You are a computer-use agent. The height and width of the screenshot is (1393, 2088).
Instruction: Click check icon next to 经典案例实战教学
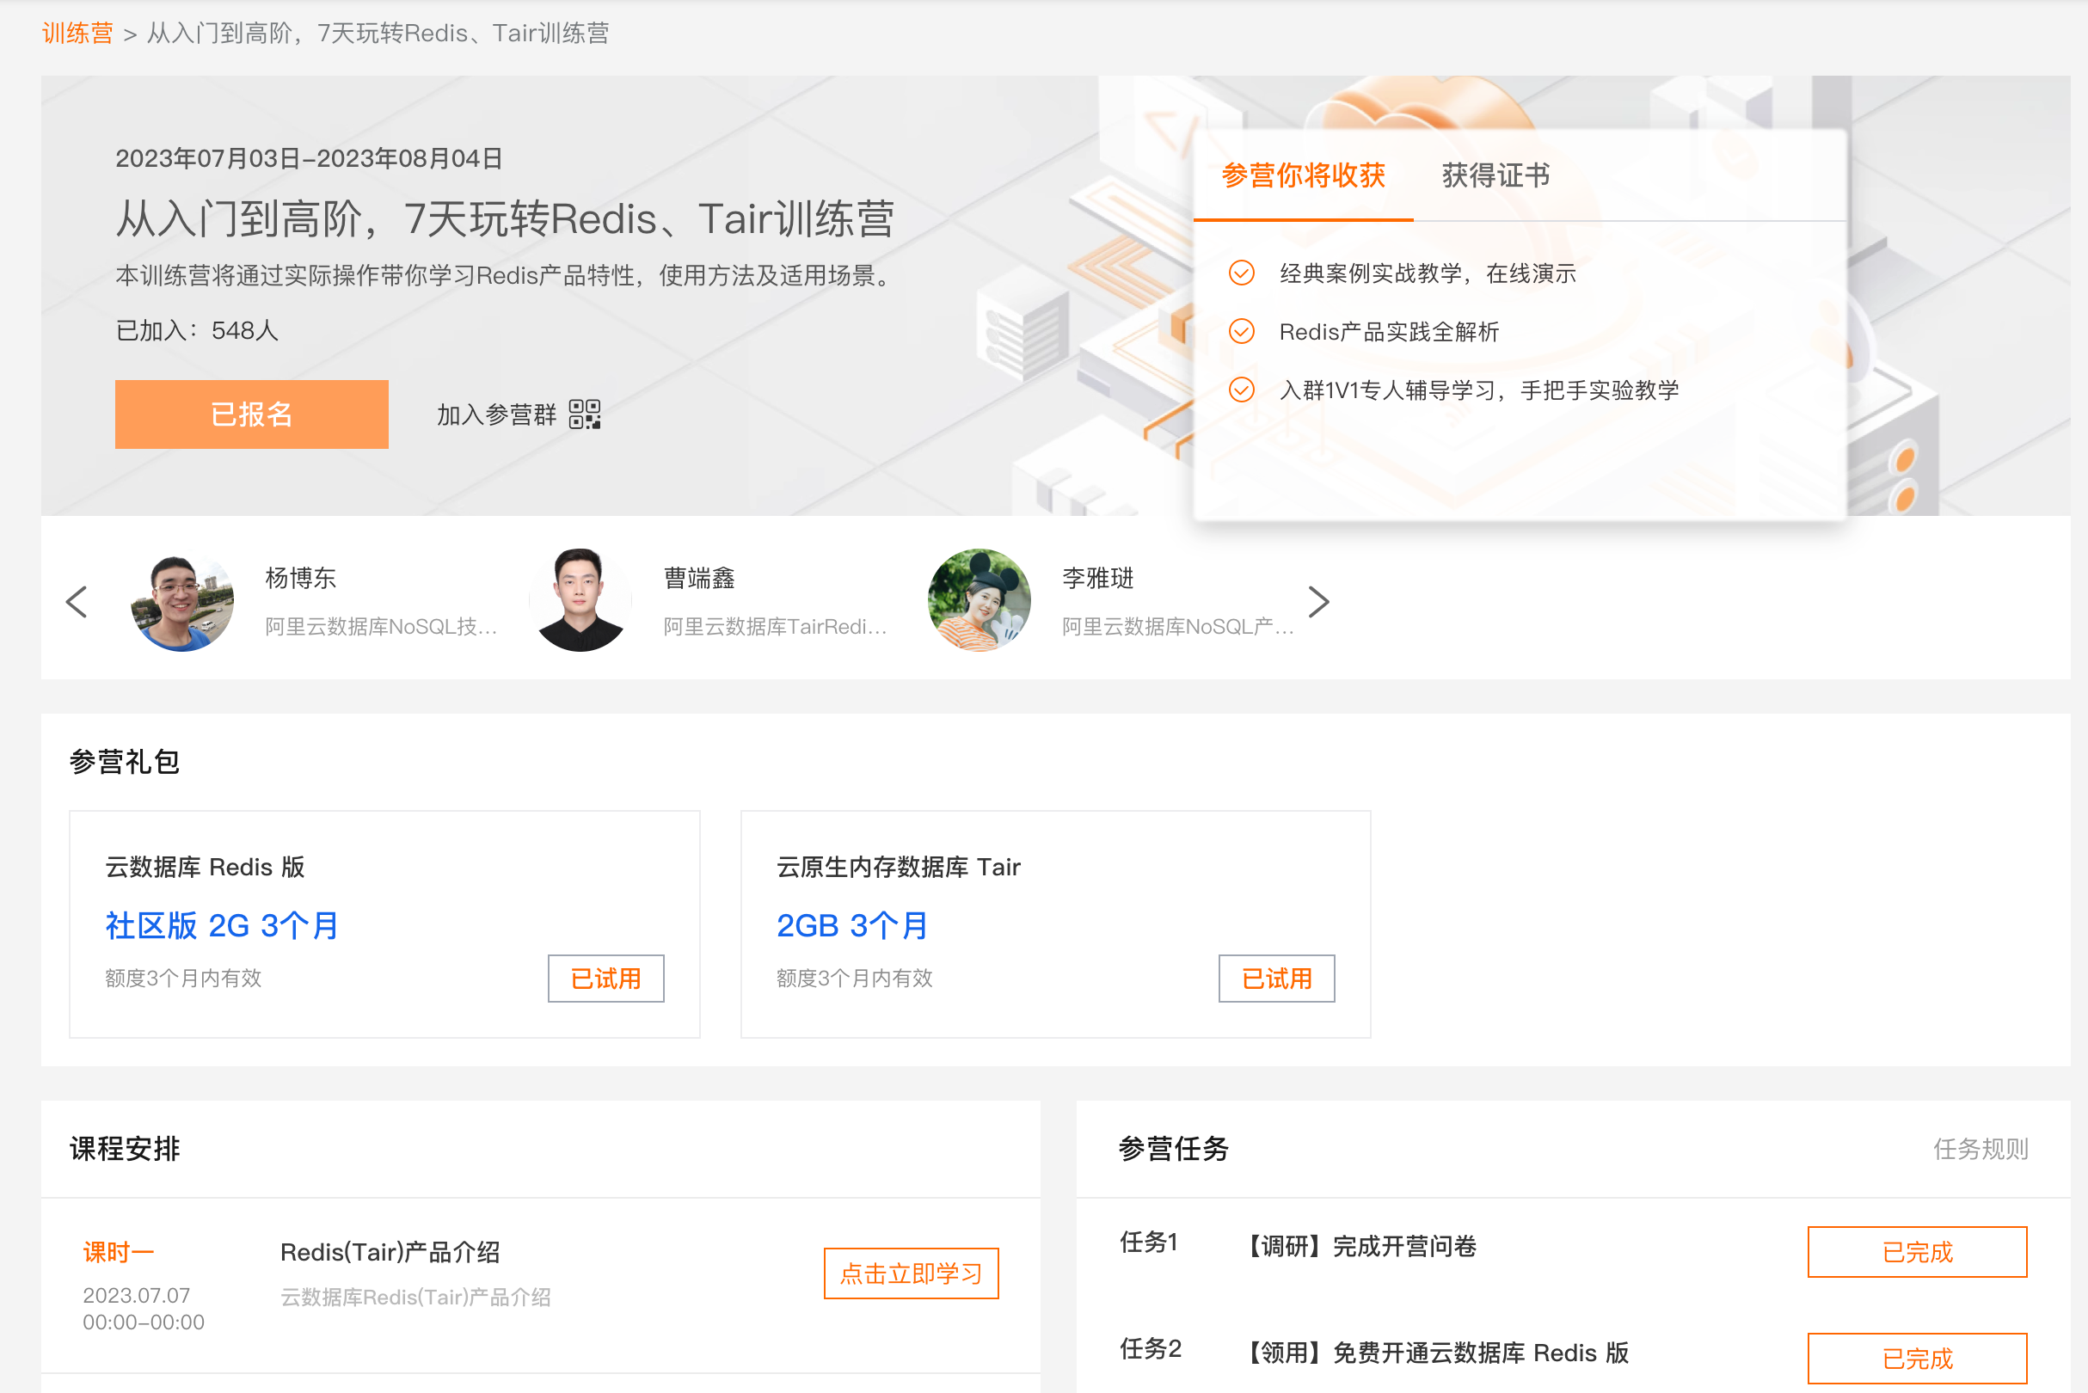click(x=1241, y=273)
